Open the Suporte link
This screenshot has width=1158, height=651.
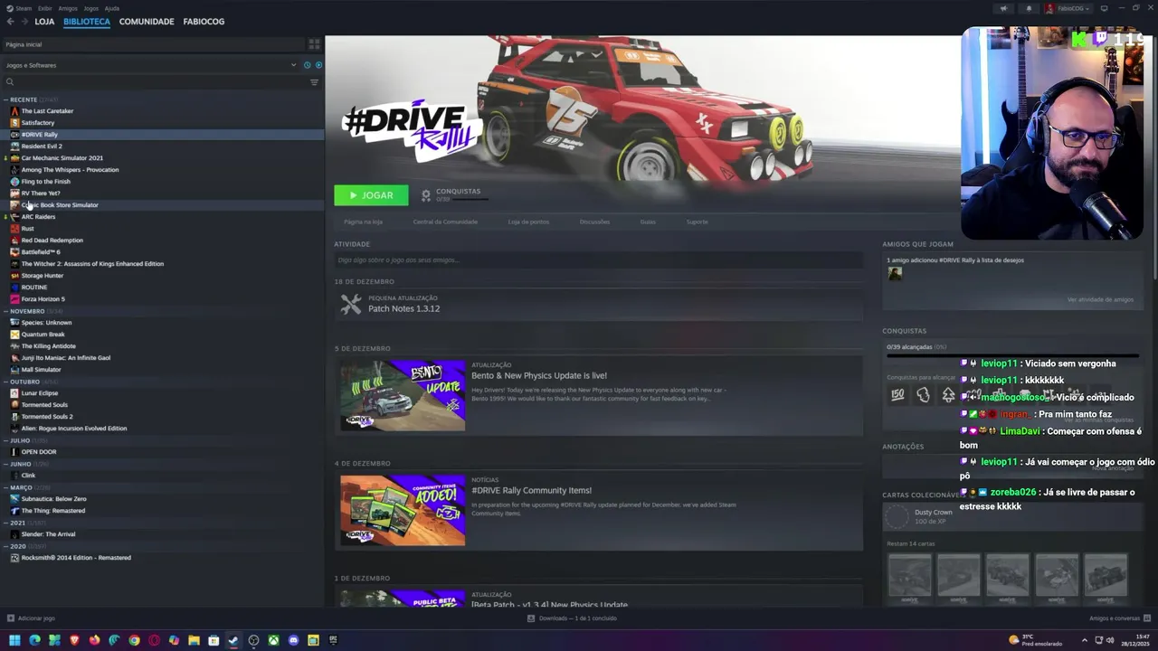[697, 222]
